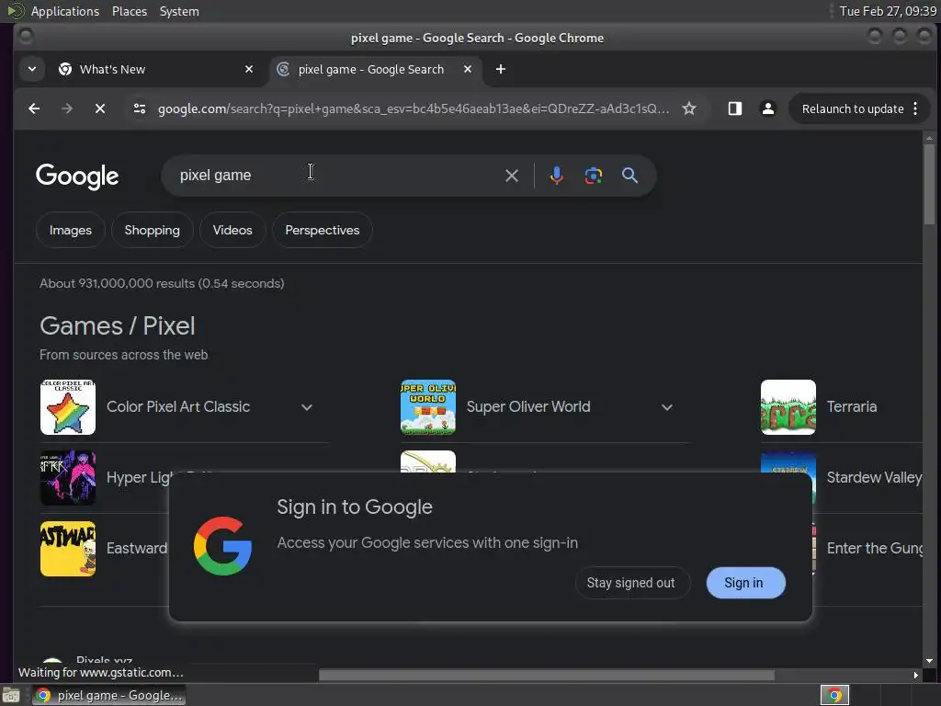Viewport: 941px width, 706px height.
Task: Stop loading the page
Action: click(x=100, y=108)
